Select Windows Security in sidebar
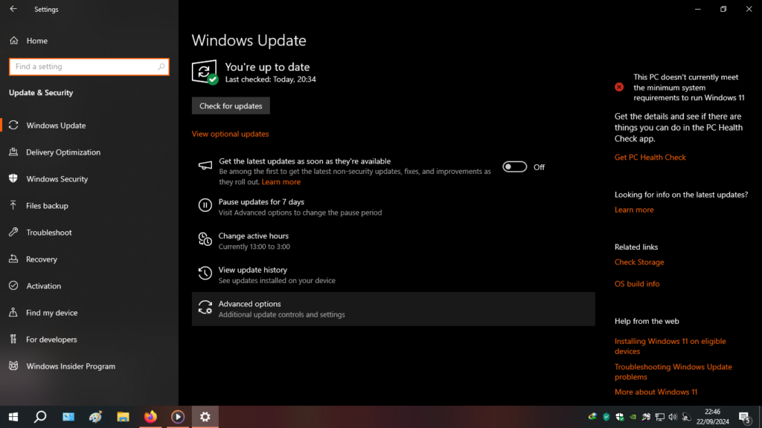Image resolution: width=762 pixels, height=428 pixels. (x=57, y=179)
